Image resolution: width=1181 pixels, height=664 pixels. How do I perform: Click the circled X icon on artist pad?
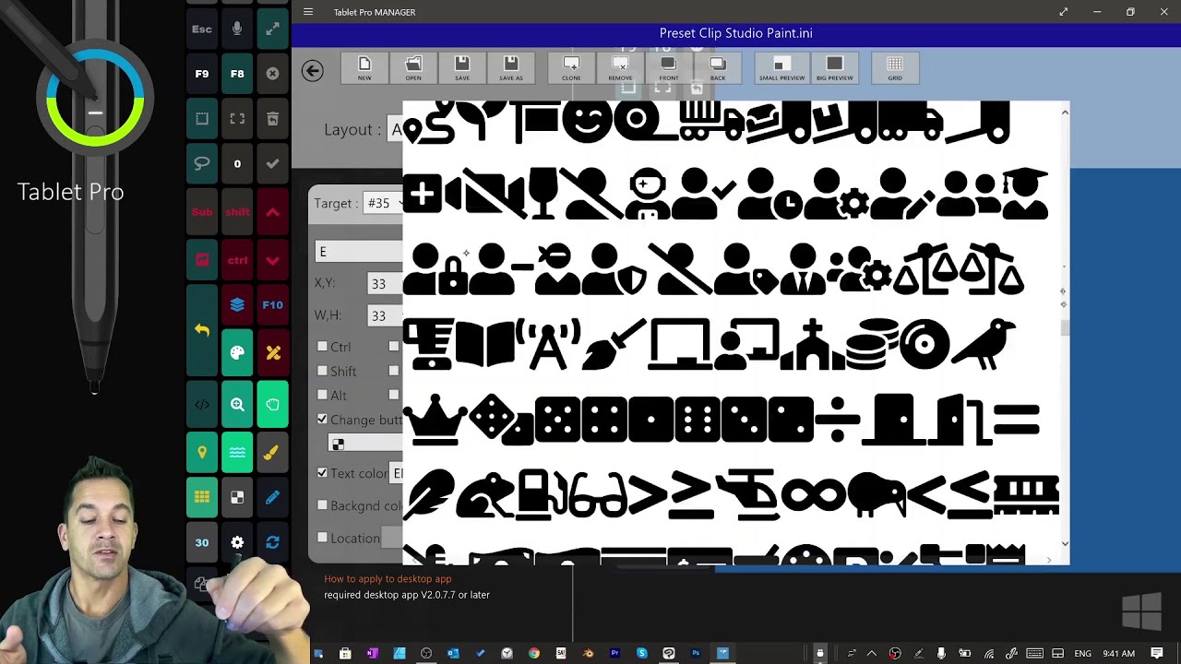(x=272, y=74)
